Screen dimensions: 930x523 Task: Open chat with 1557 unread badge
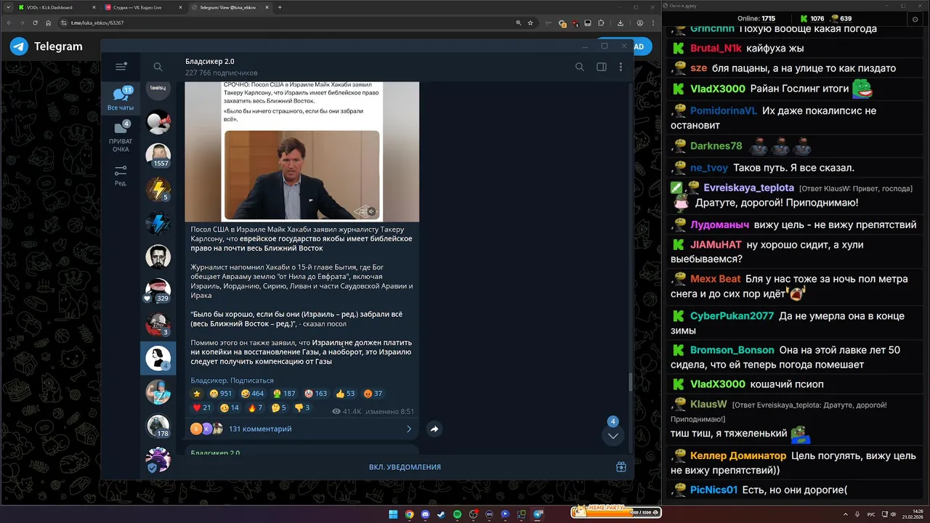158,155
